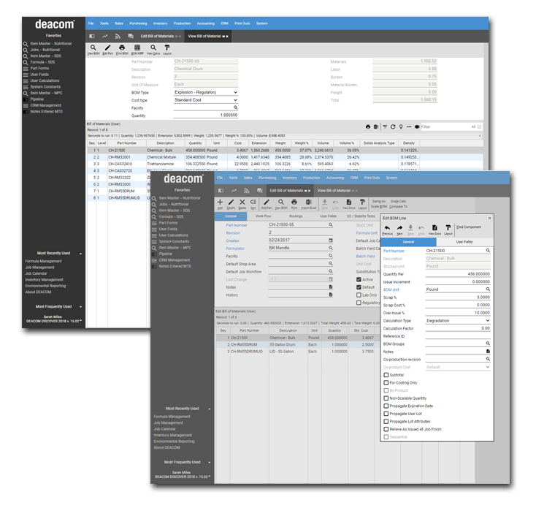Click Quantity Per field in Edit BOM Line
The image size is (536, 508).
click(458, 274)
